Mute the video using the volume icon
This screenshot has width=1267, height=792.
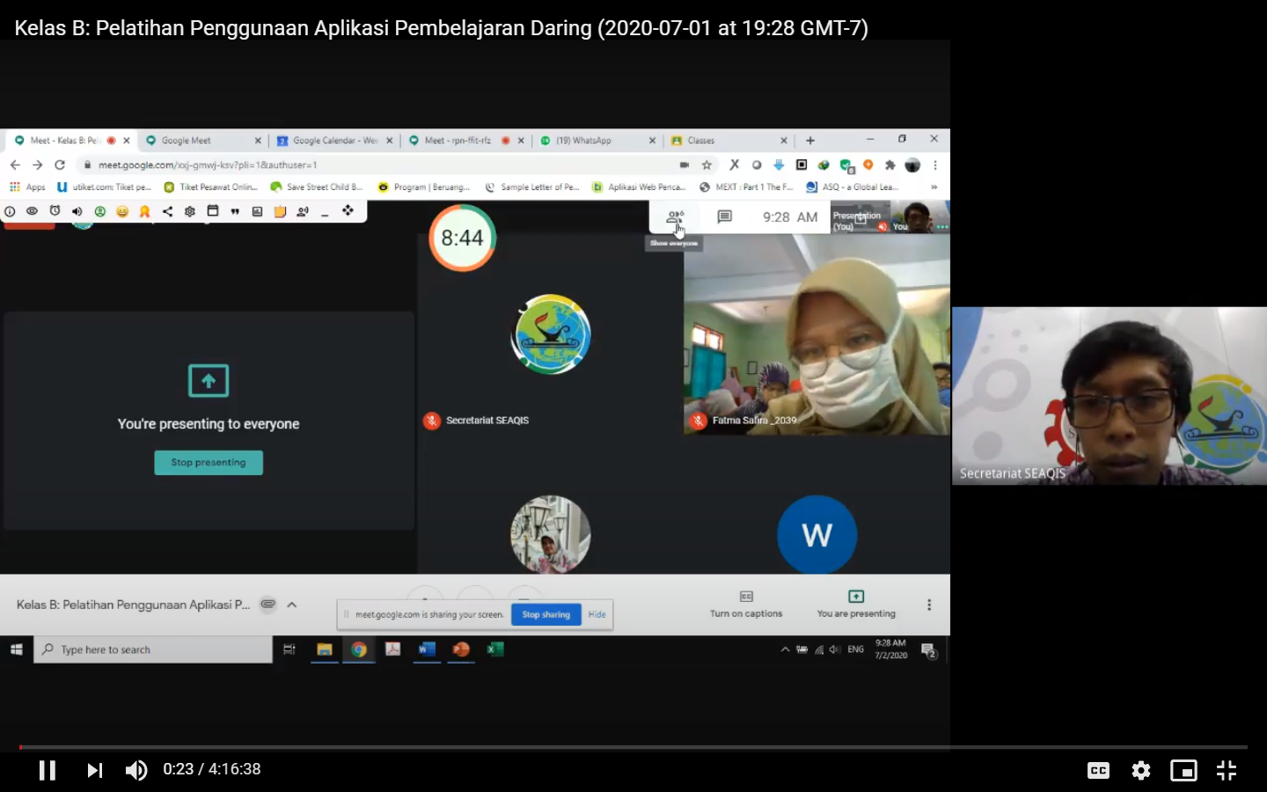pyautogui.click(x=136, y=770)
